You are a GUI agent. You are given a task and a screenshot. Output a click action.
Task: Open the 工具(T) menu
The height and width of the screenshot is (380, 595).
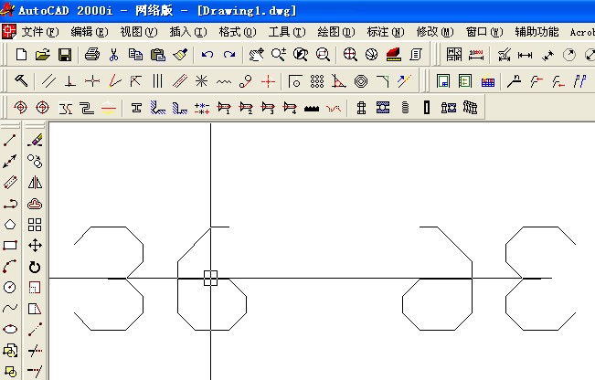[x=287, y=32]
